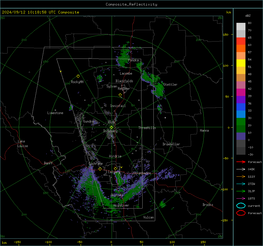
Task: Select the cyan 27ZW arrow icon
Action: tap(241, 184)
